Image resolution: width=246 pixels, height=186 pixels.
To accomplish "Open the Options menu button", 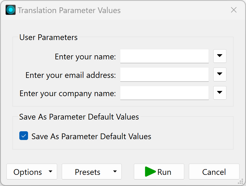I will pos(28,172).
